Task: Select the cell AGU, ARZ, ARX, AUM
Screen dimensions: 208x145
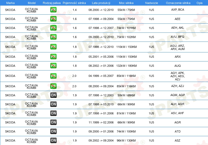Action: pos(177,47)
